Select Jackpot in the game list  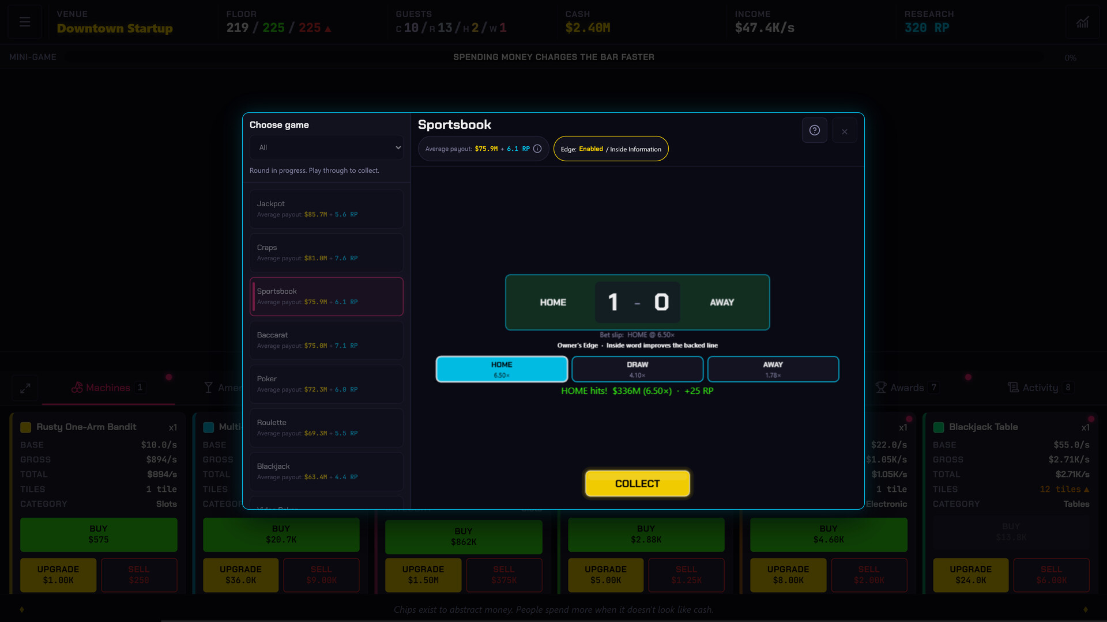[326, 209]
